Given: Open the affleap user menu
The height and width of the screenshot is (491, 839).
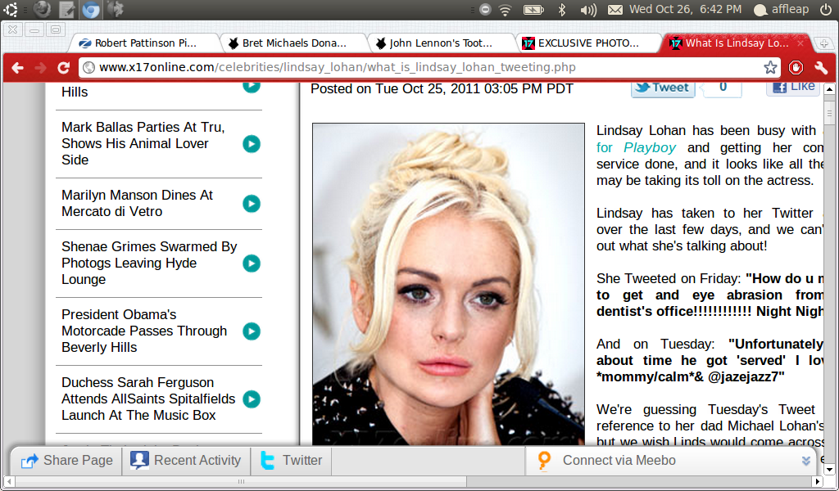Looking at the screenshot, I should pos(781,10).
